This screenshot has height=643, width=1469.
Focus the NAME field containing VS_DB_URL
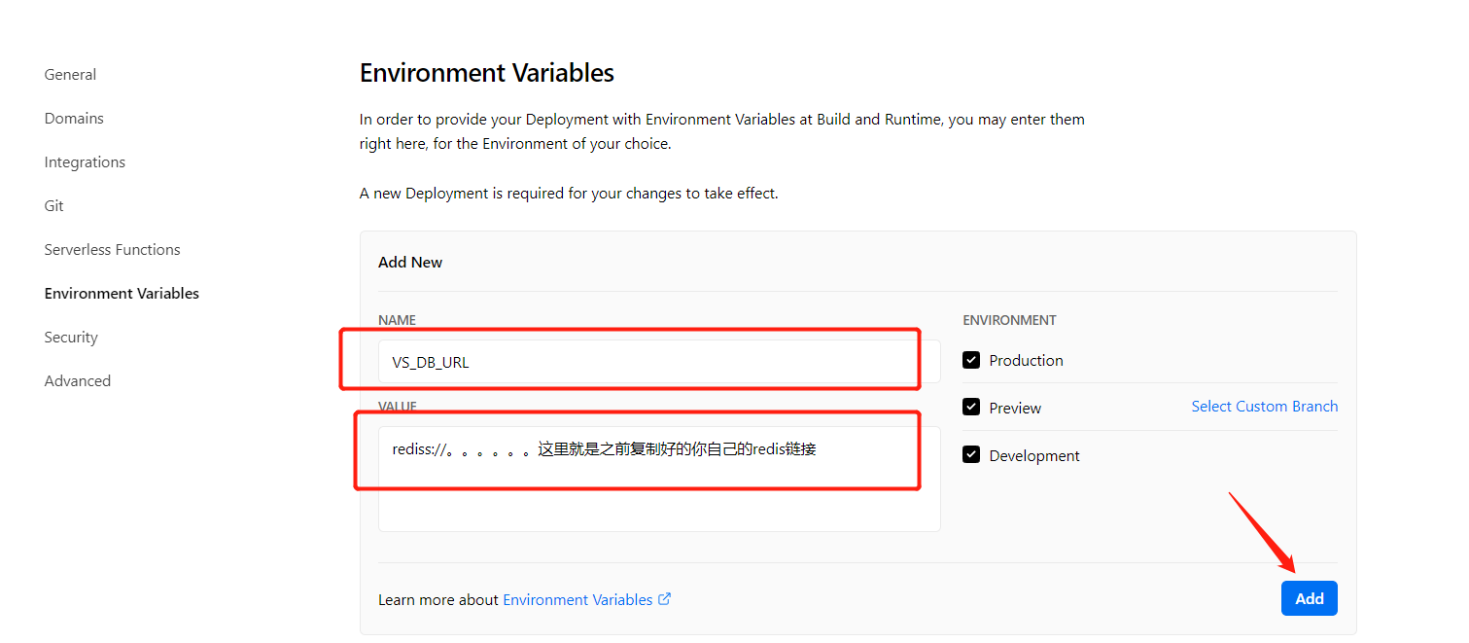[657, 362]
